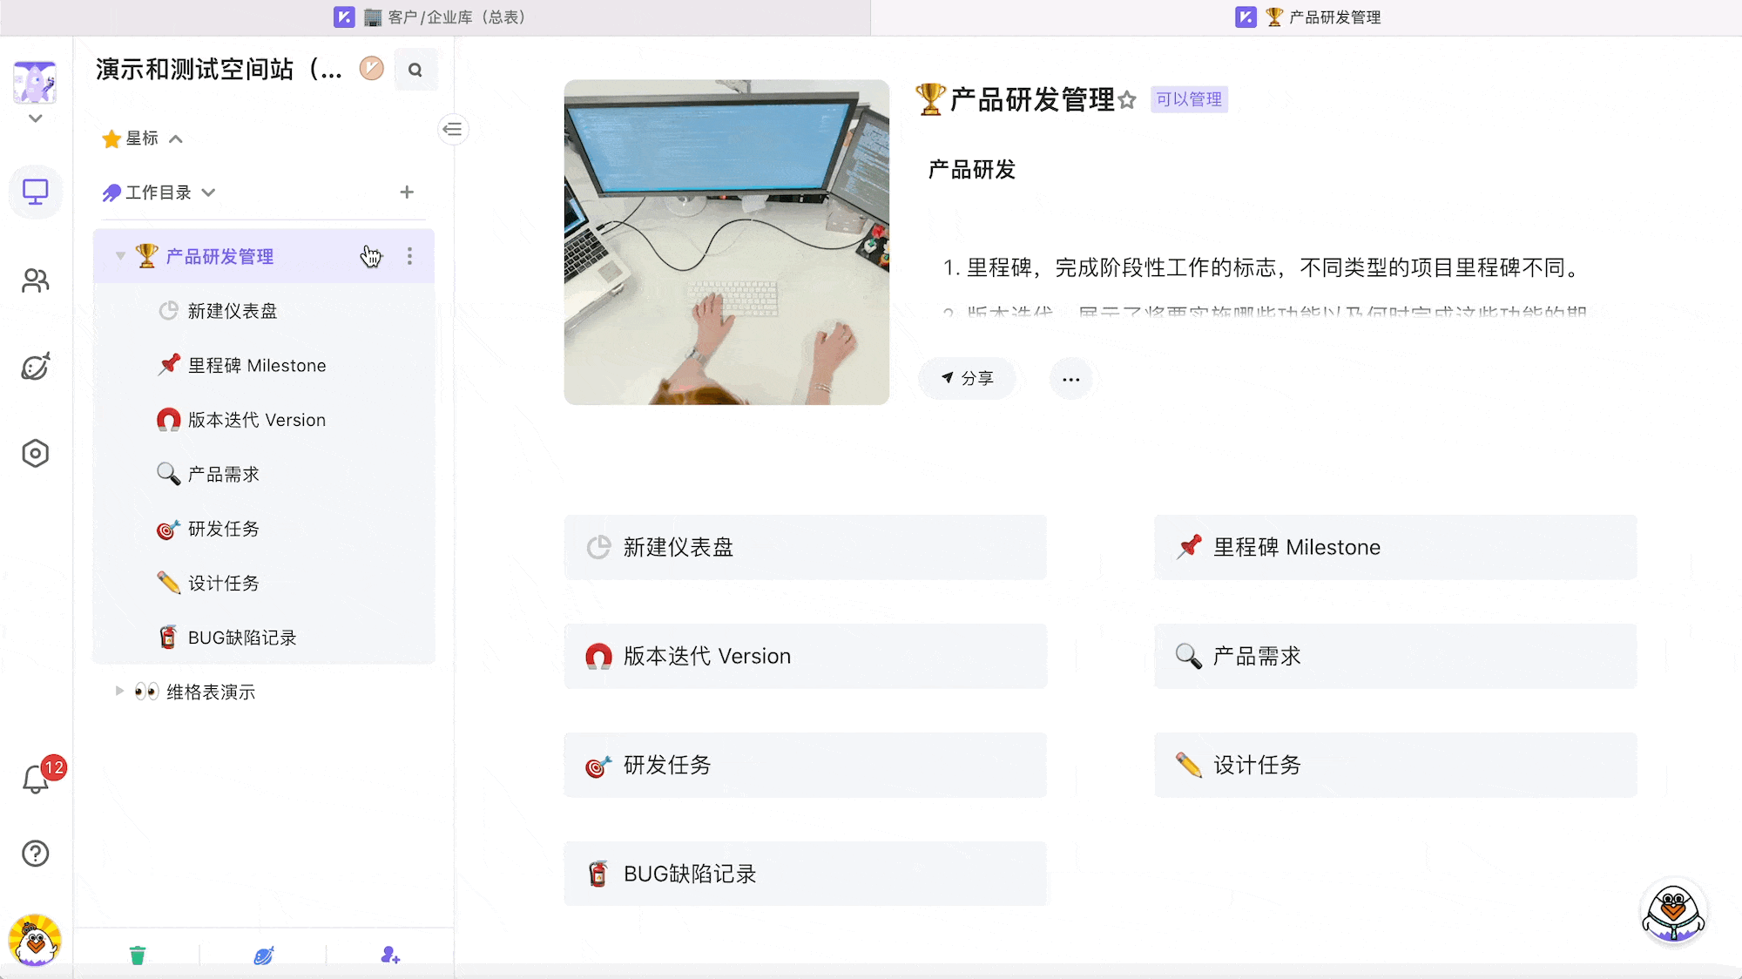Open the notifications bell icon

pos(36,778)
